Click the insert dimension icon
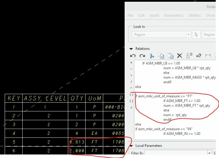The width and height of the screenshot is (219, 158). (208, 56)
